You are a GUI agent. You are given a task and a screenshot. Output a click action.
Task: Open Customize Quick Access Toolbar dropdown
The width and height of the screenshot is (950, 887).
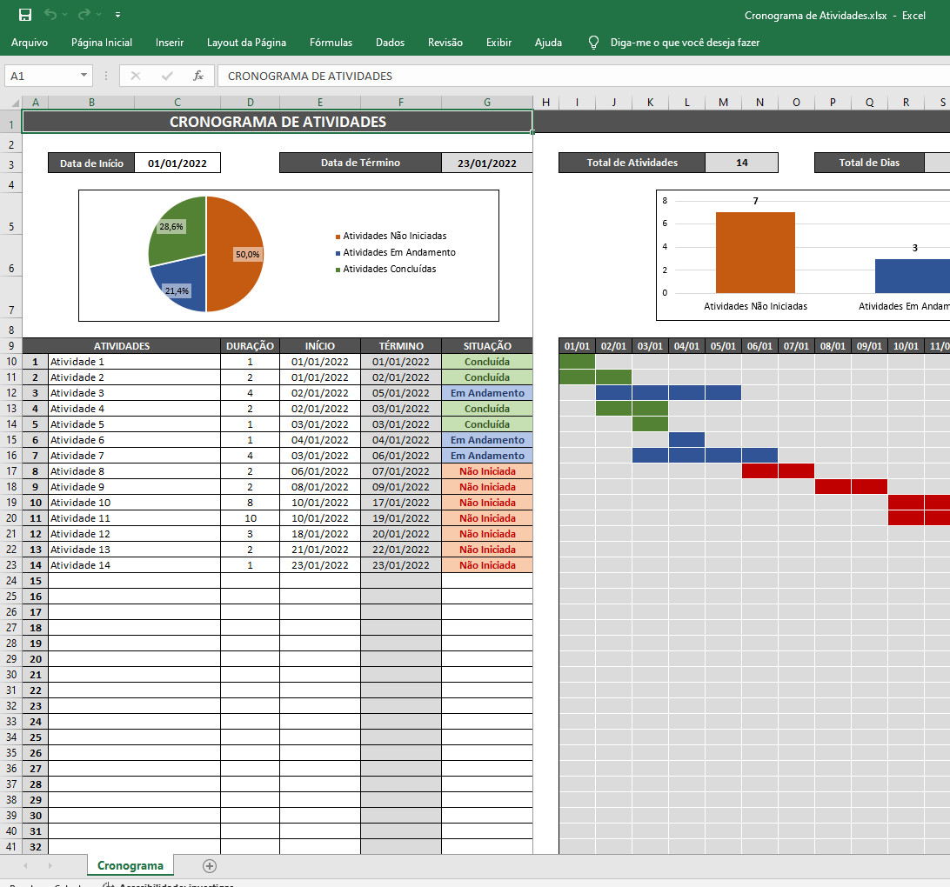(117, 15)
